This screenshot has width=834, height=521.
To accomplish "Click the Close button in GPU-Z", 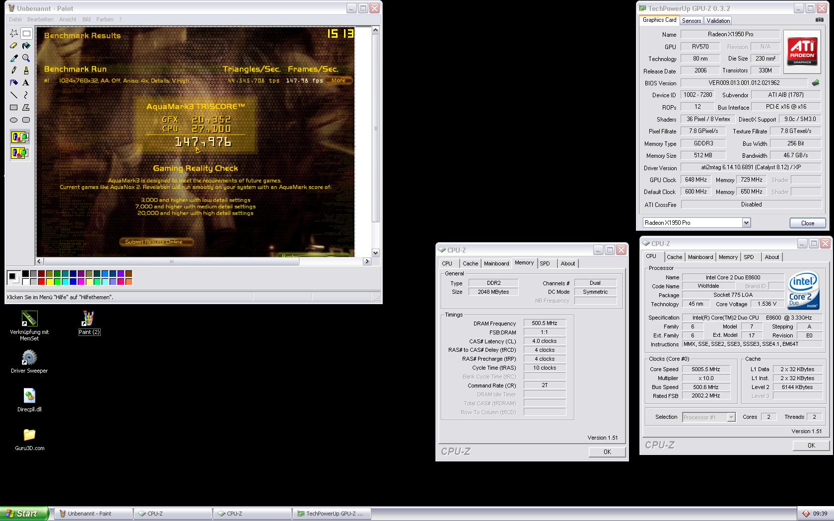I will (808, 223).
